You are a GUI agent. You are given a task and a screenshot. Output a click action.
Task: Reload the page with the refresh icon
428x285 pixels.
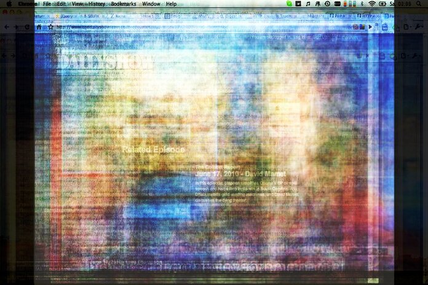[x=27, y=27]
